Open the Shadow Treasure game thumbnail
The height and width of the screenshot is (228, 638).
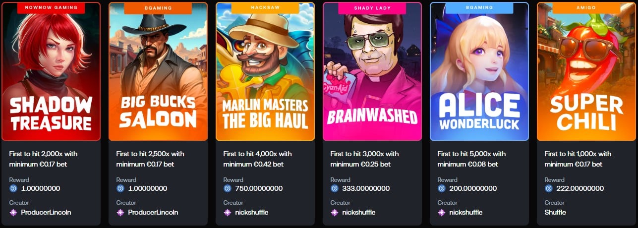[51, 71]
